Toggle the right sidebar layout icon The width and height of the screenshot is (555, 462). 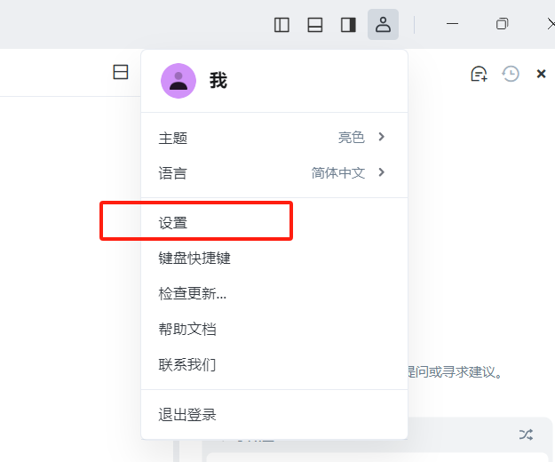click(x=348, y=25)
